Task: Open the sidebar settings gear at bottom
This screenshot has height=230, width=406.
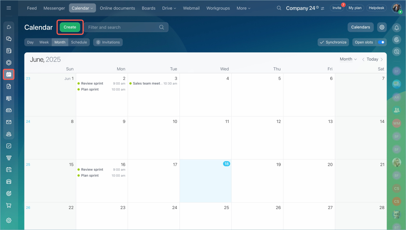Action: tap(9, 220)
